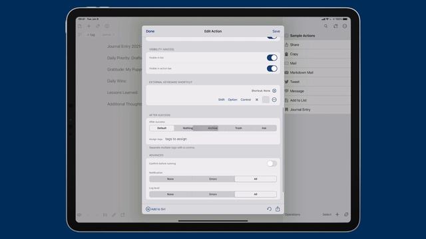Tap the tag field under the editor toolbar

[91, 35]
